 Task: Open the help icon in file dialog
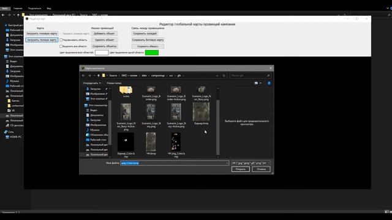coord(269,83)
